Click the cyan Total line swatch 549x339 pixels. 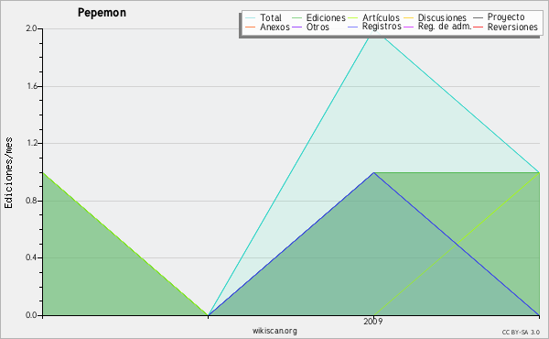[x=250, y=17]
